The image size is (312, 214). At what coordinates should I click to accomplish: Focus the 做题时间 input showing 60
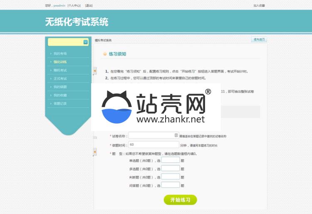click(154, 145)
